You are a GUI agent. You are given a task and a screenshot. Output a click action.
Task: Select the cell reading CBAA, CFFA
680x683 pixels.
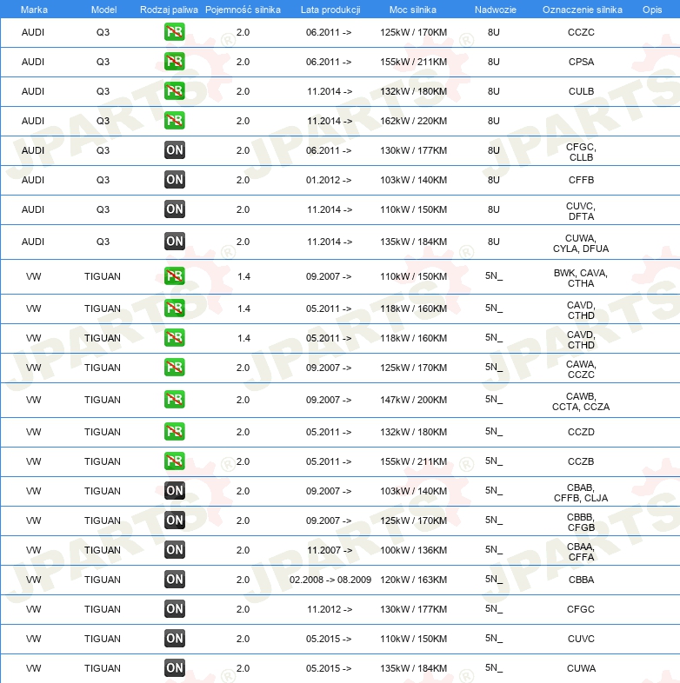581,552
